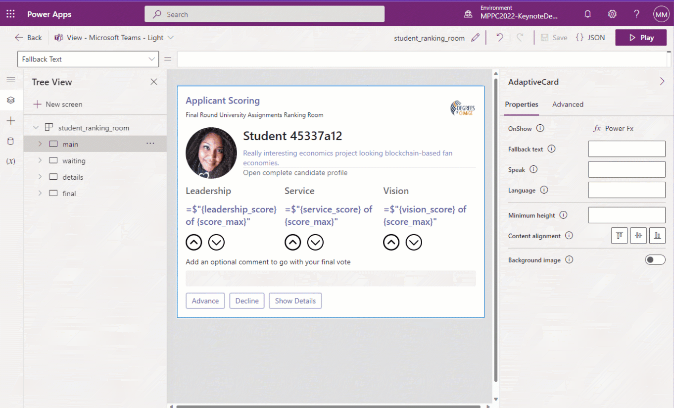This screenshot has height=408, width=674.
Task: Click the pencil icon to rename card
Action: (476, 38)
